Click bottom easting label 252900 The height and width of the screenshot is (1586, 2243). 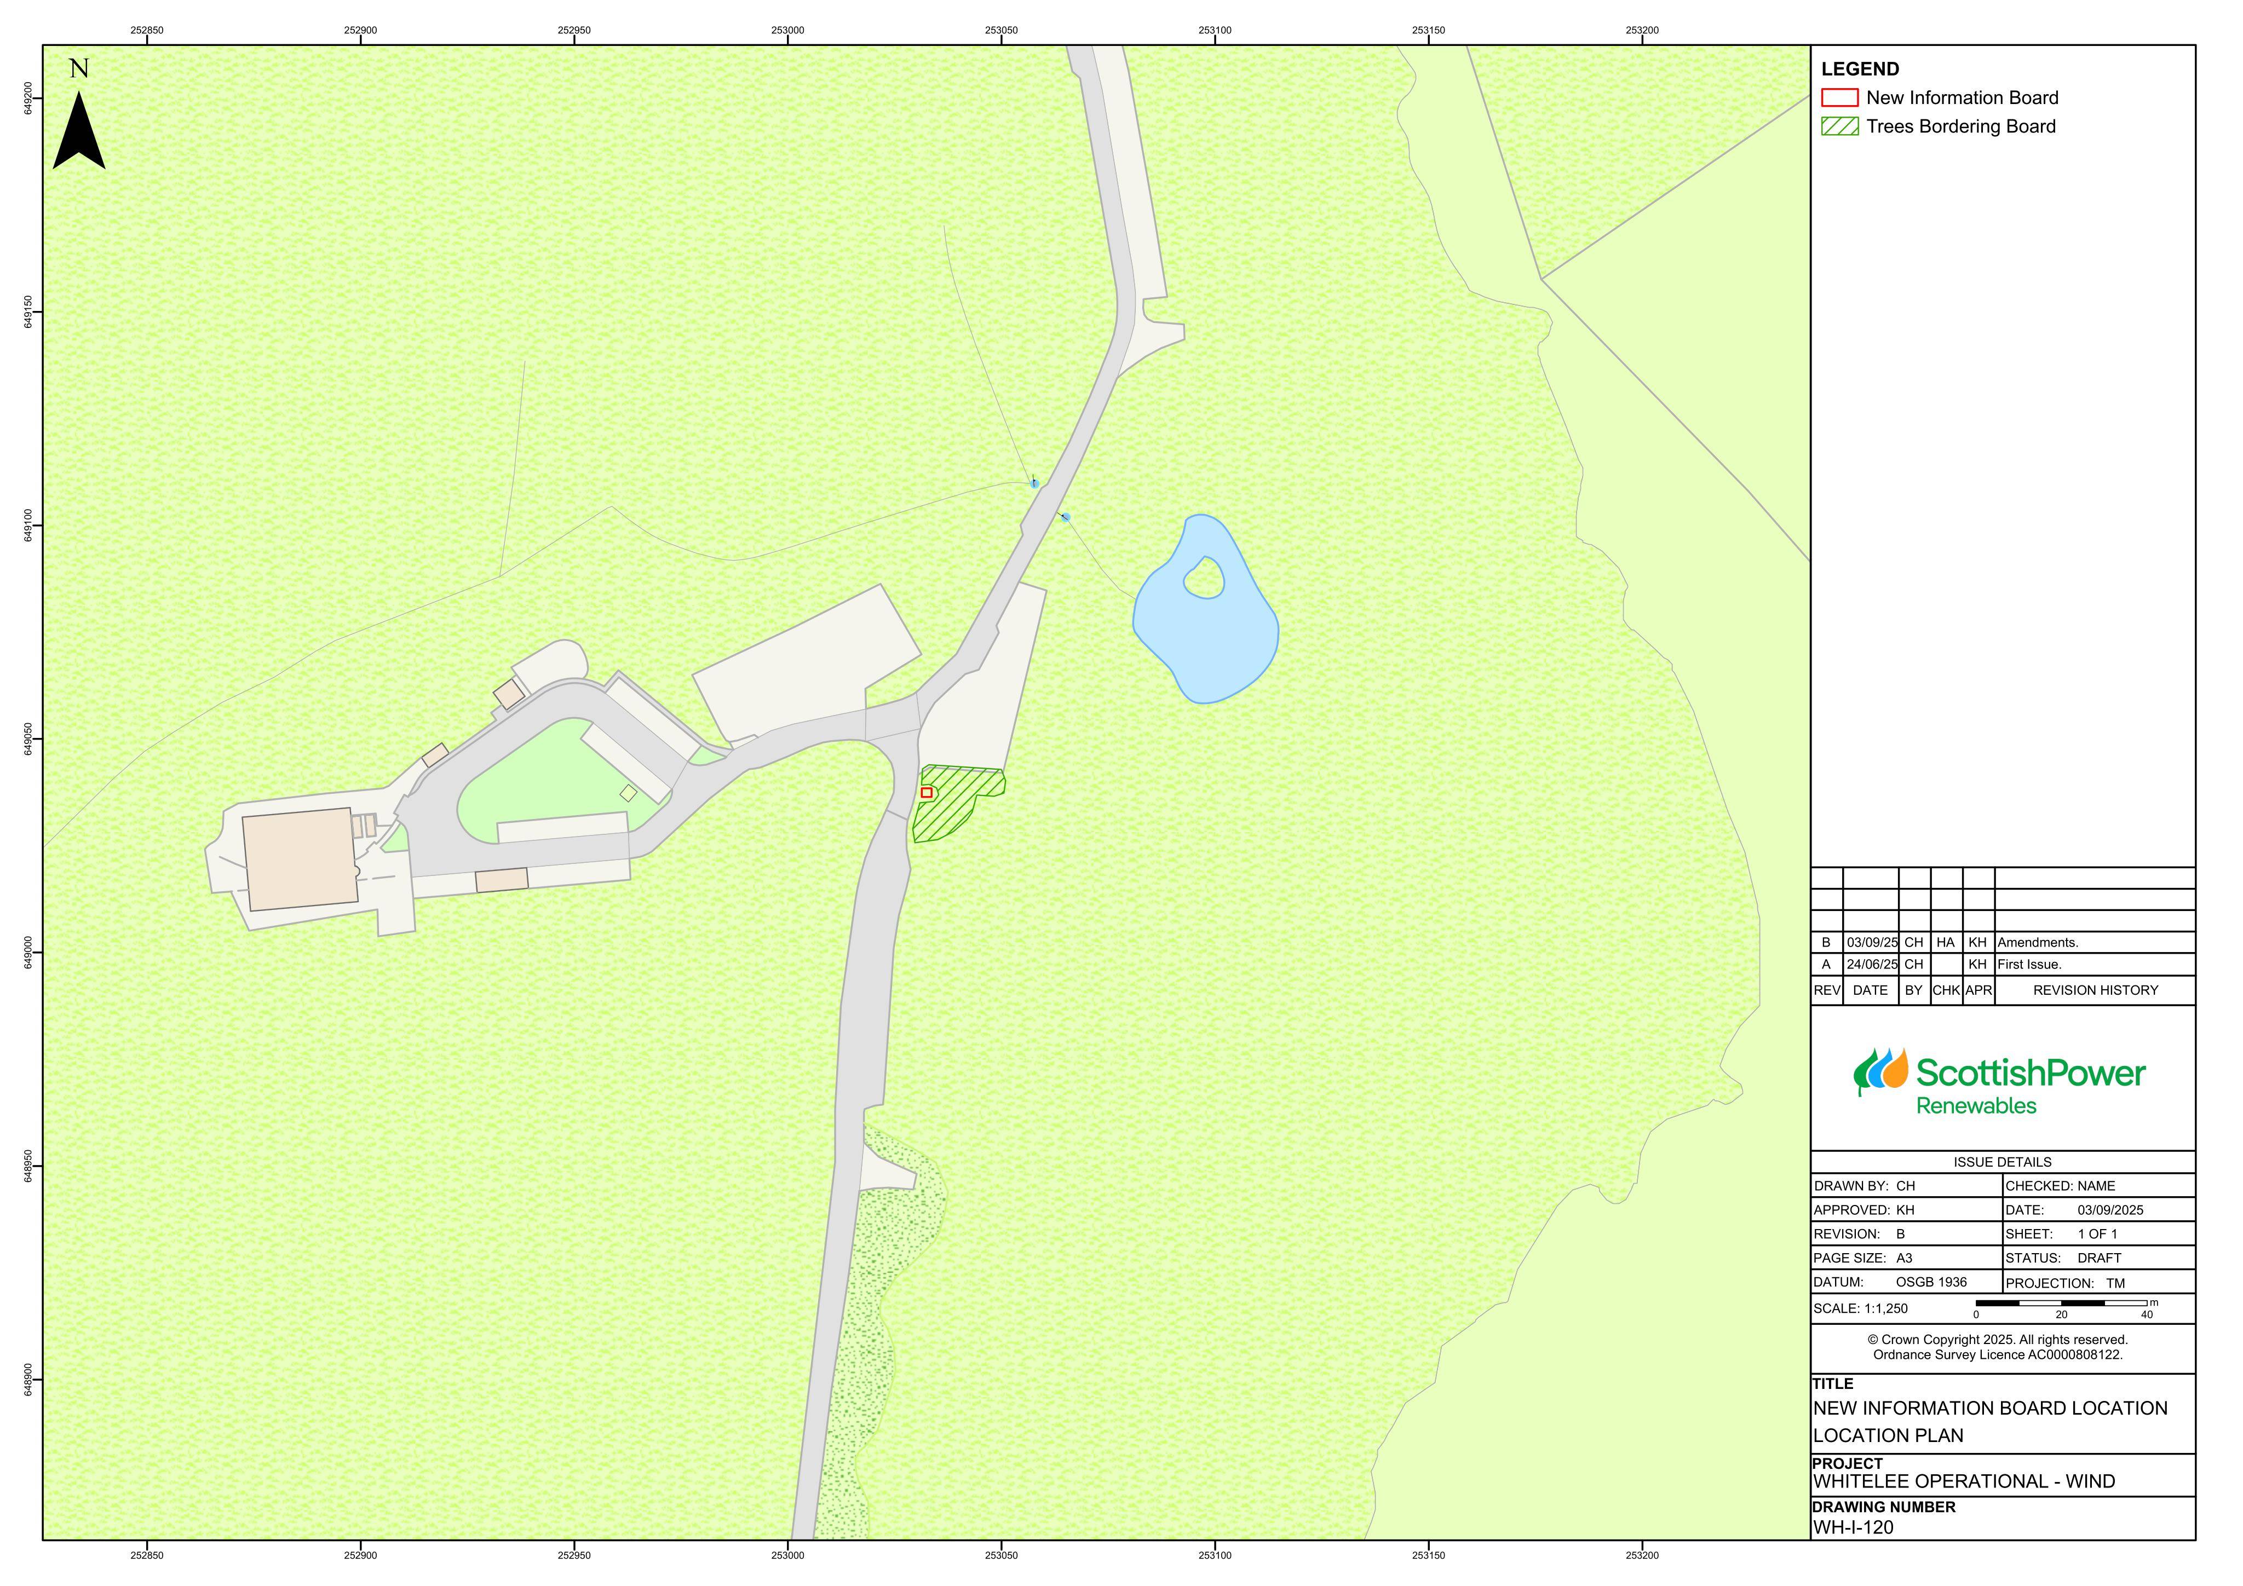point(360,1556)
